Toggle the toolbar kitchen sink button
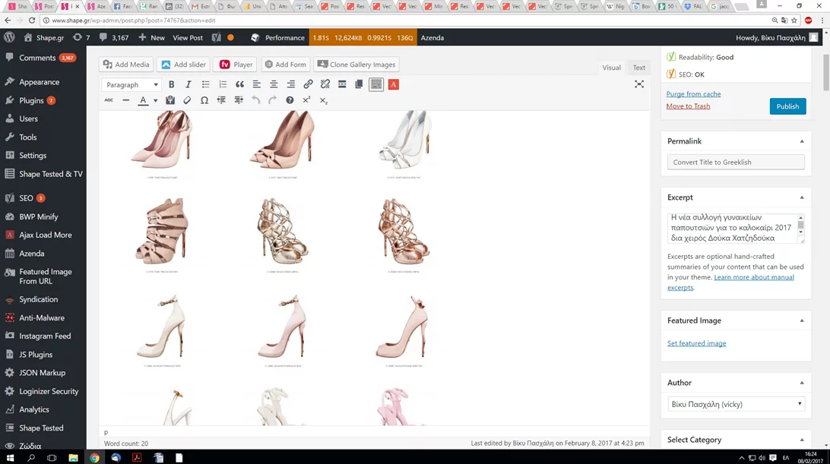Image resolution: width=830 pixels, height=464 pixels. (376, 85)
